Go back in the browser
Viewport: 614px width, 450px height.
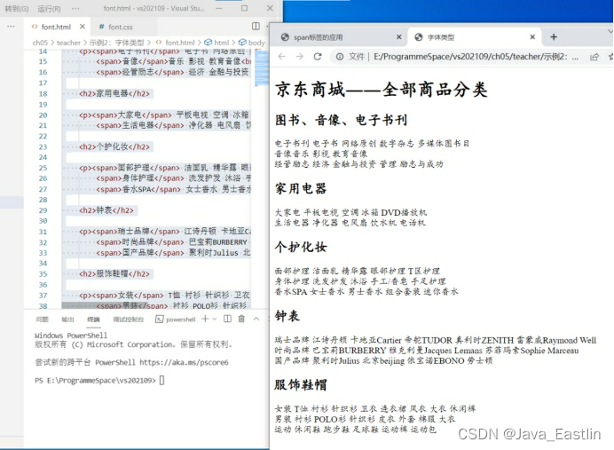(x=281, y=57)
